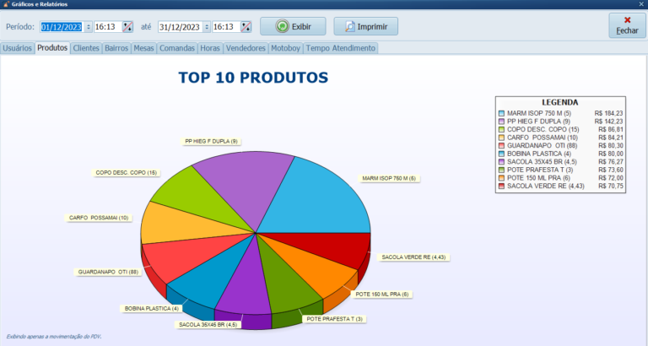Screen dimensions: 648x346
Task: Click the PP HIEG F DUPLA legend swatch
Action: pos(502,122)
